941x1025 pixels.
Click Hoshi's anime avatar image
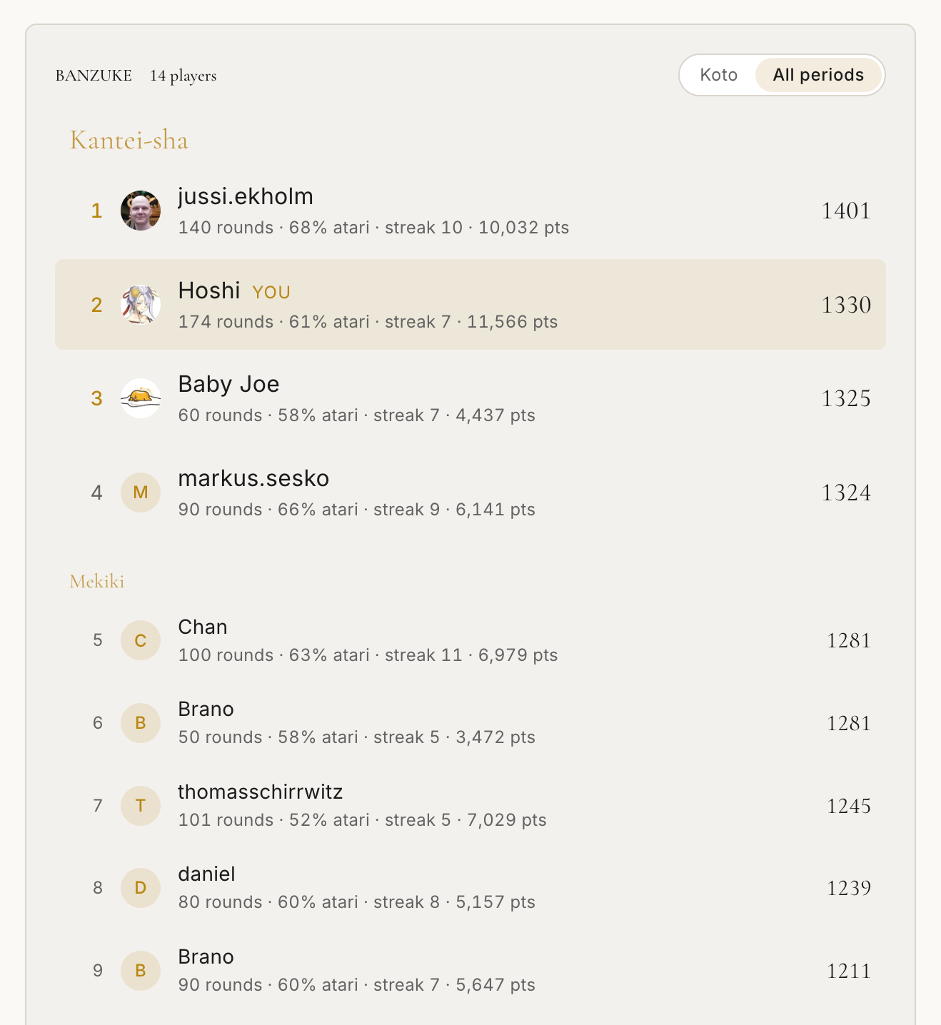141,305
